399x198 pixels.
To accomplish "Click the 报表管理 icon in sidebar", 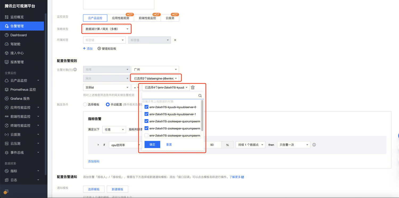I will (7, 62).
